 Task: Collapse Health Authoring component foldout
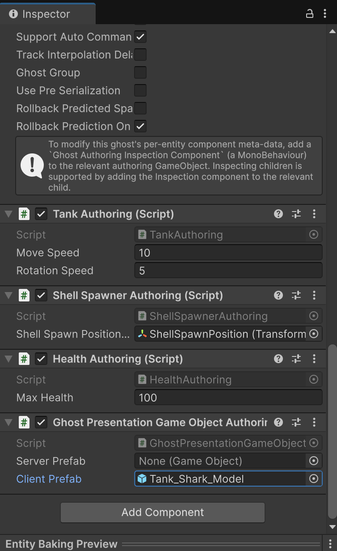tap(8, 359)
